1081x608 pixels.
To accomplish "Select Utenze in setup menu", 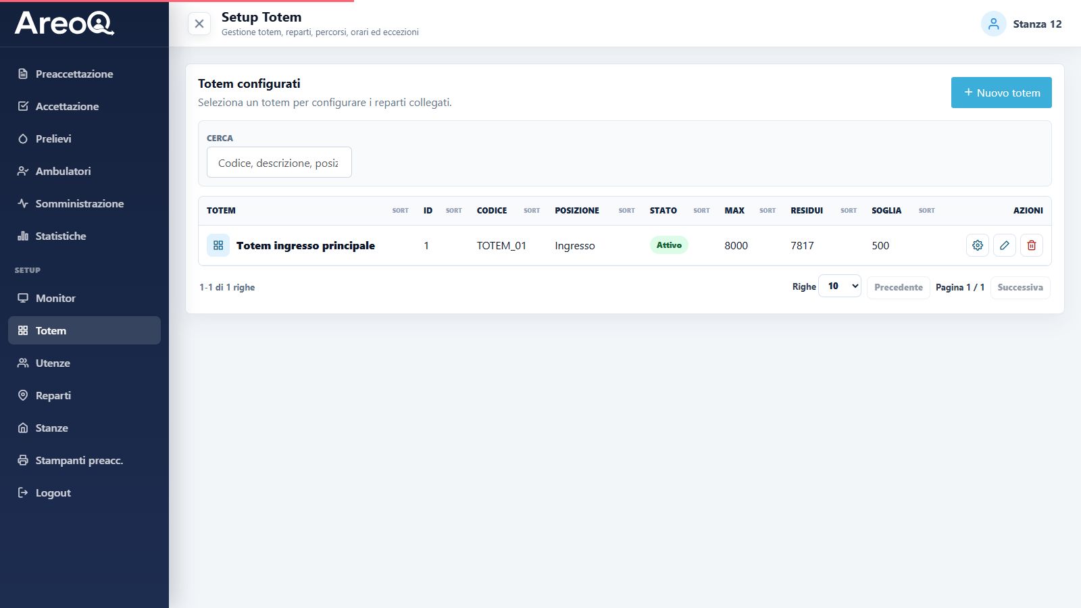I will 84,363.
